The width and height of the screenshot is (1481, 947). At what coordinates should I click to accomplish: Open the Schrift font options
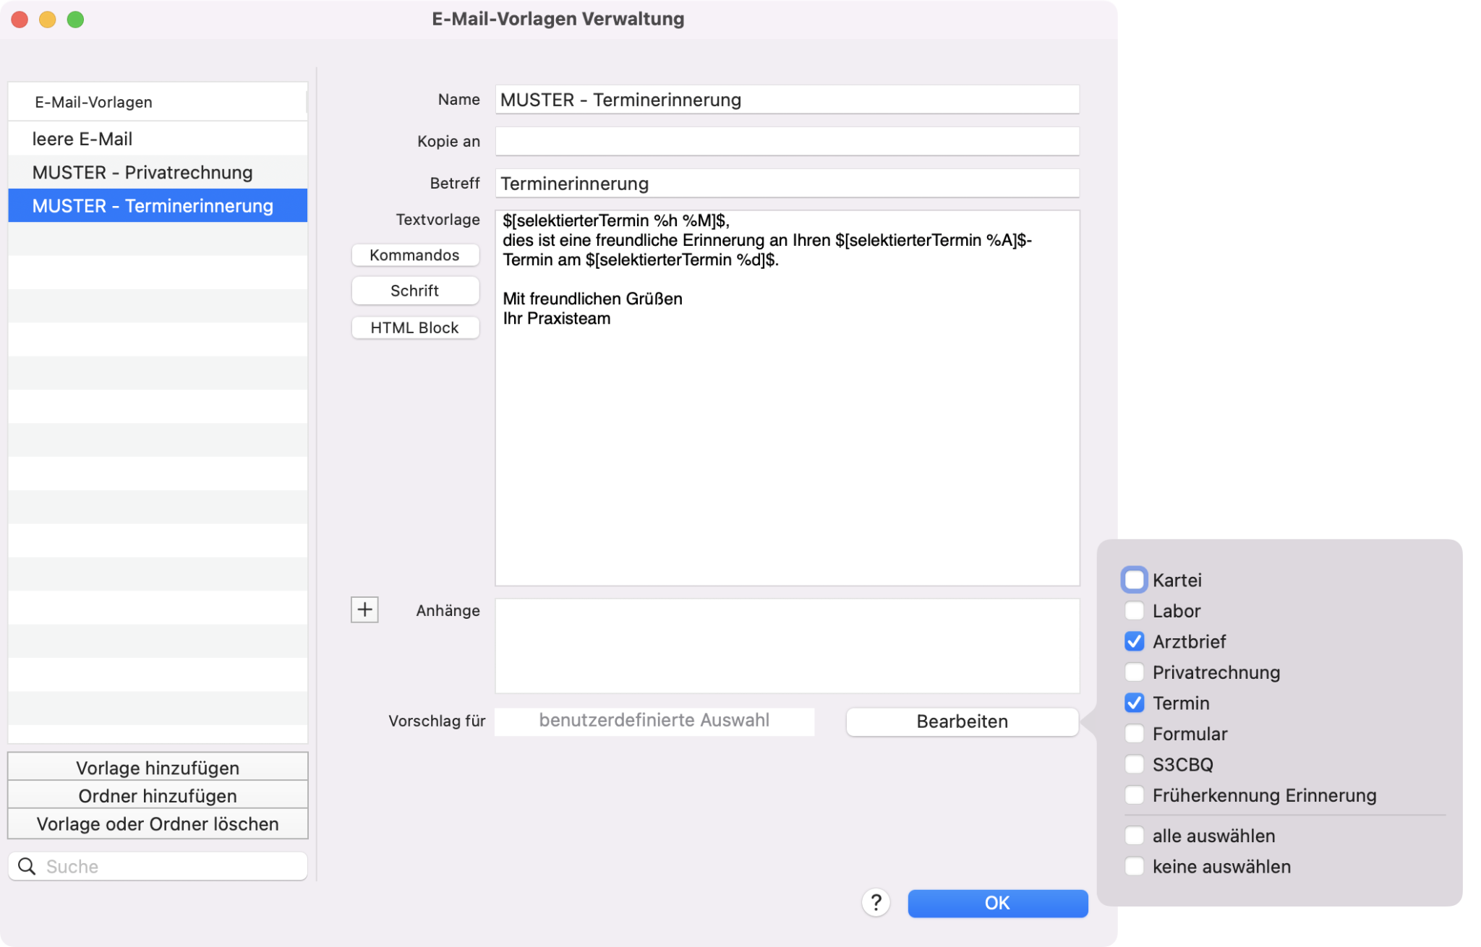(x=415, y=291)
